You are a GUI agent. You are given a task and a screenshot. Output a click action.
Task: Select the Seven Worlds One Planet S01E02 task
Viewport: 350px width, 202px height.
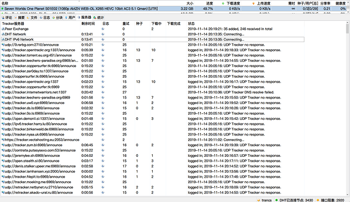click(x=81, y=9)
